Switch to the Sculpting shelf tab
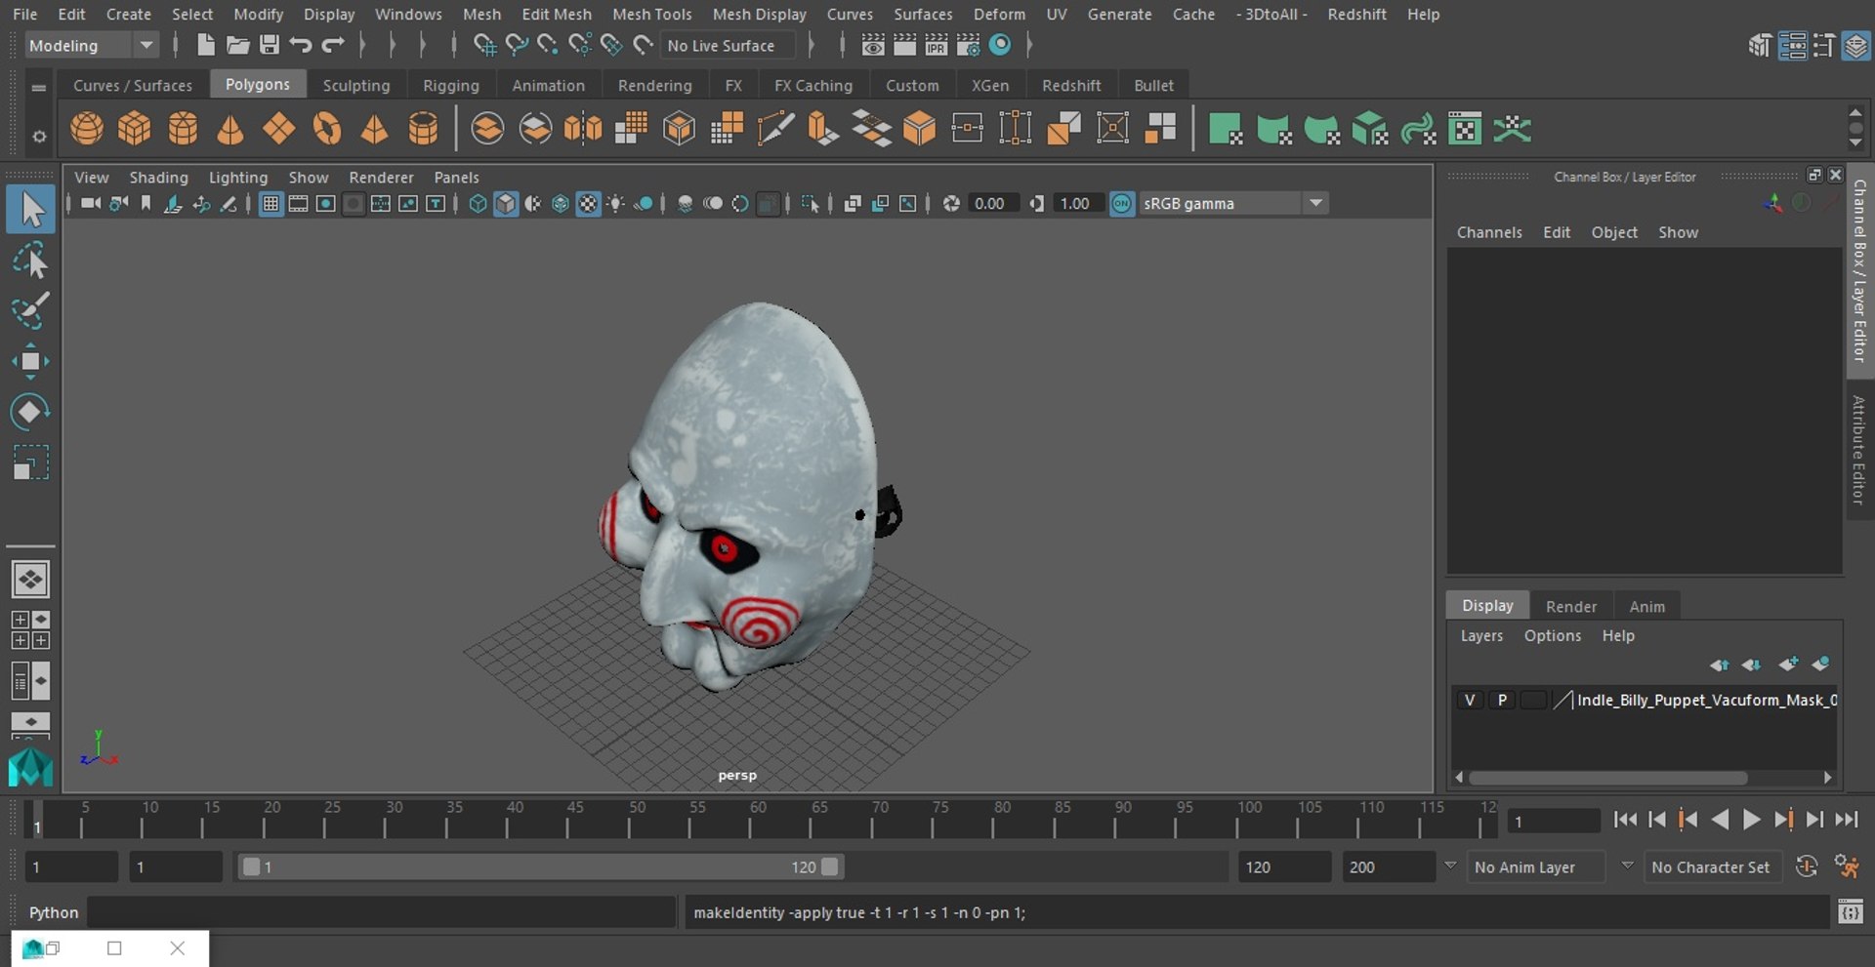 [356, 85]
